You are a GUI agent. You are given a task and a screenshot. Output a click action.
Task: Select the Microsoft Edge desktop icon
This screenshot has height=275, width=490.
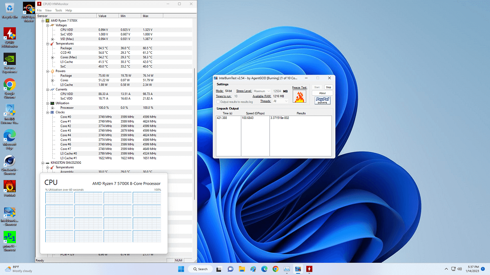tap(10, 140)
